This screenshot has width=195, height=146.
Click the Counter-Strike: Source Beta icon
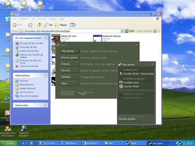click(120, 74)
